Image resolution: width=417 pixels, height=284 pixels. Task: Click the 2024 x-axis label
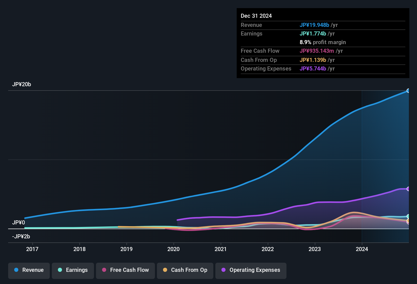[x=362, y=249]
